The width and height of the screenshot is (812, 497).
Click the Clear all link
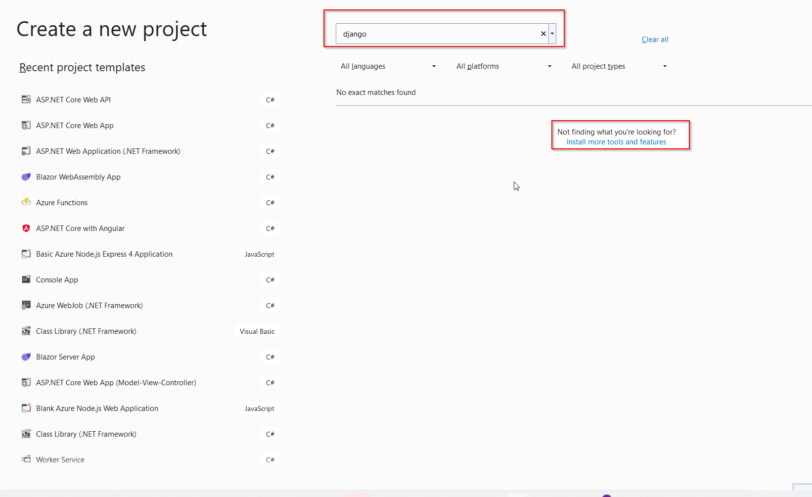pos(655,40)
